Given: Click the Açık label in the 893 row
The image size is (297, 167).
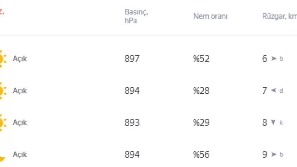Looking at the screenshot, I should coord(20,123).
